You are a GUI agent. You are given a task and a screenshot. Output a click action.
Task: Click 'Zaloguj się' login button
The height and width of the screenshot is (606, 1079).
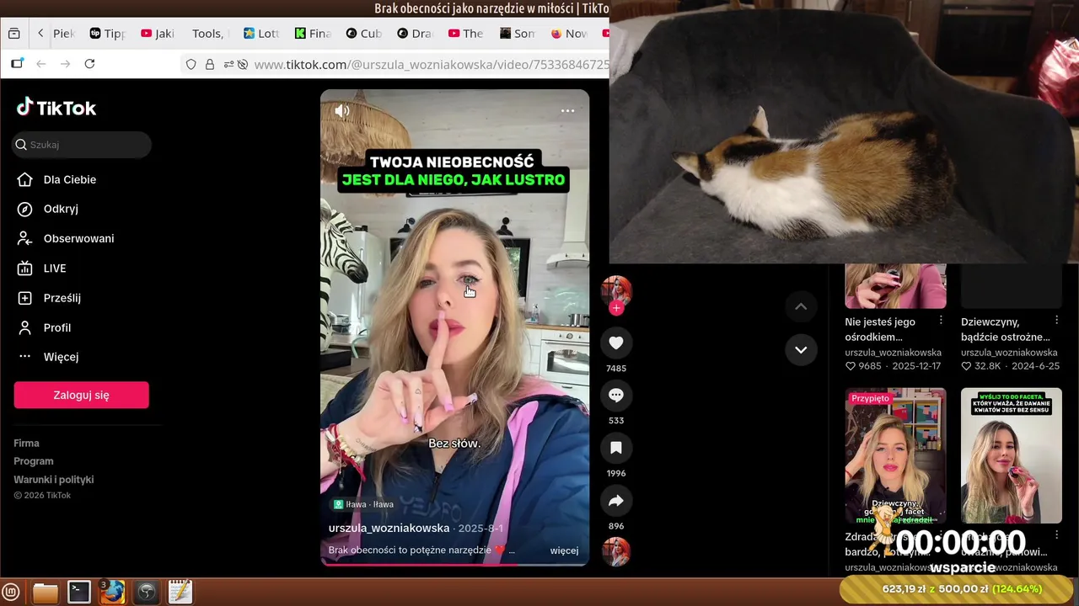[81, 395]
